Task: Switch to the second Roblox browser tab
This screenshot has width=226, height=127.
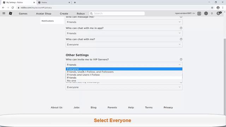Action: click(54, 2)
